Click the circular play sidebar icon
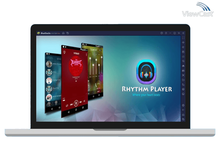218x149 pixels. pos(183,61)
